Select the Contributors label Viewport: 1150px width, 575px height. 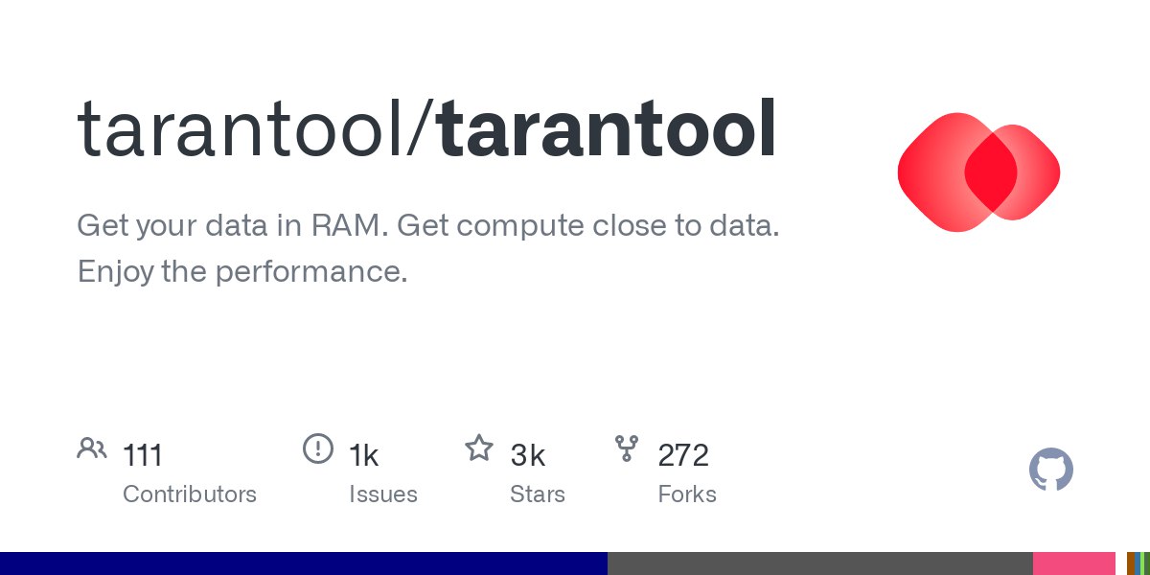coord(190,494)
